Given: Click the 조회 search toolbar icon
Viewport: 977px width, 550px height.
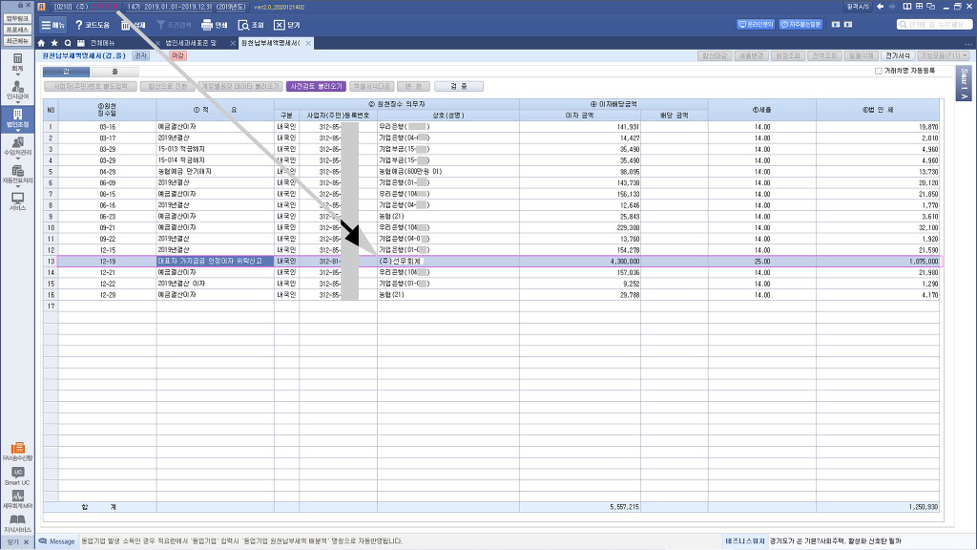Looking at the screenshot, I should point(251,25).
